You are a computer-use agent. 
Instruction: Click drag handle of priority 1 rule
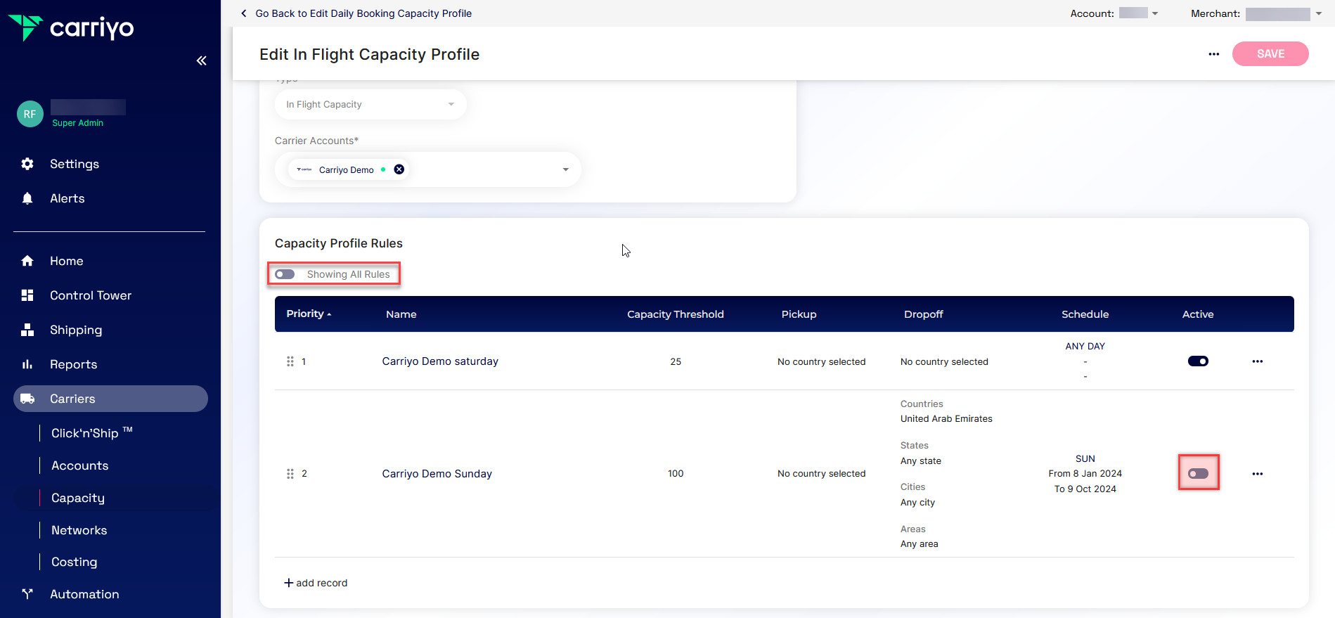click(290, 361)
